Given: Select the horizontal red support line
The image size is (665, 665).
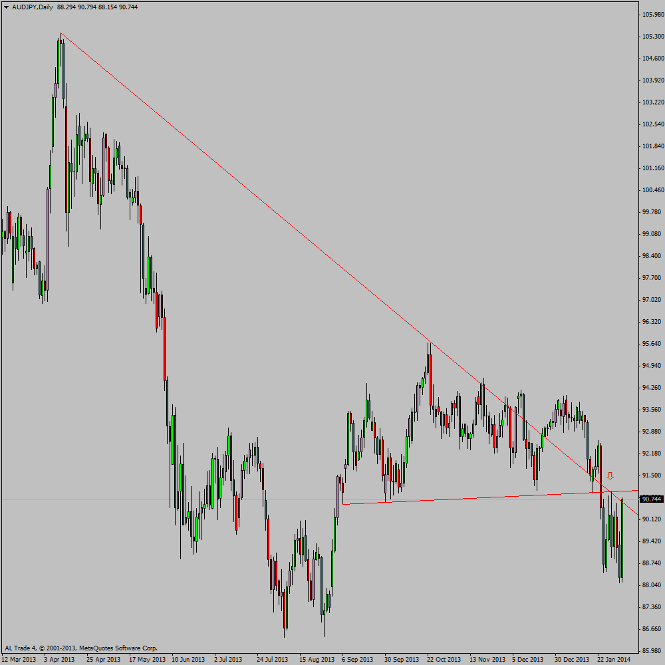Looking at the screenshot, I should coord(490,497).
